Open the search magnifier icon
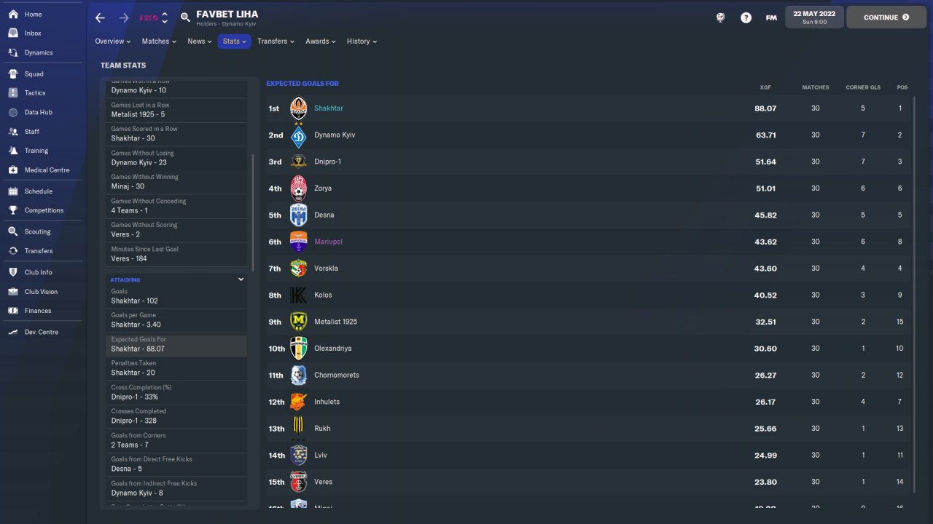This screenshot has height=524, width=933. click(x=185, y=17)
